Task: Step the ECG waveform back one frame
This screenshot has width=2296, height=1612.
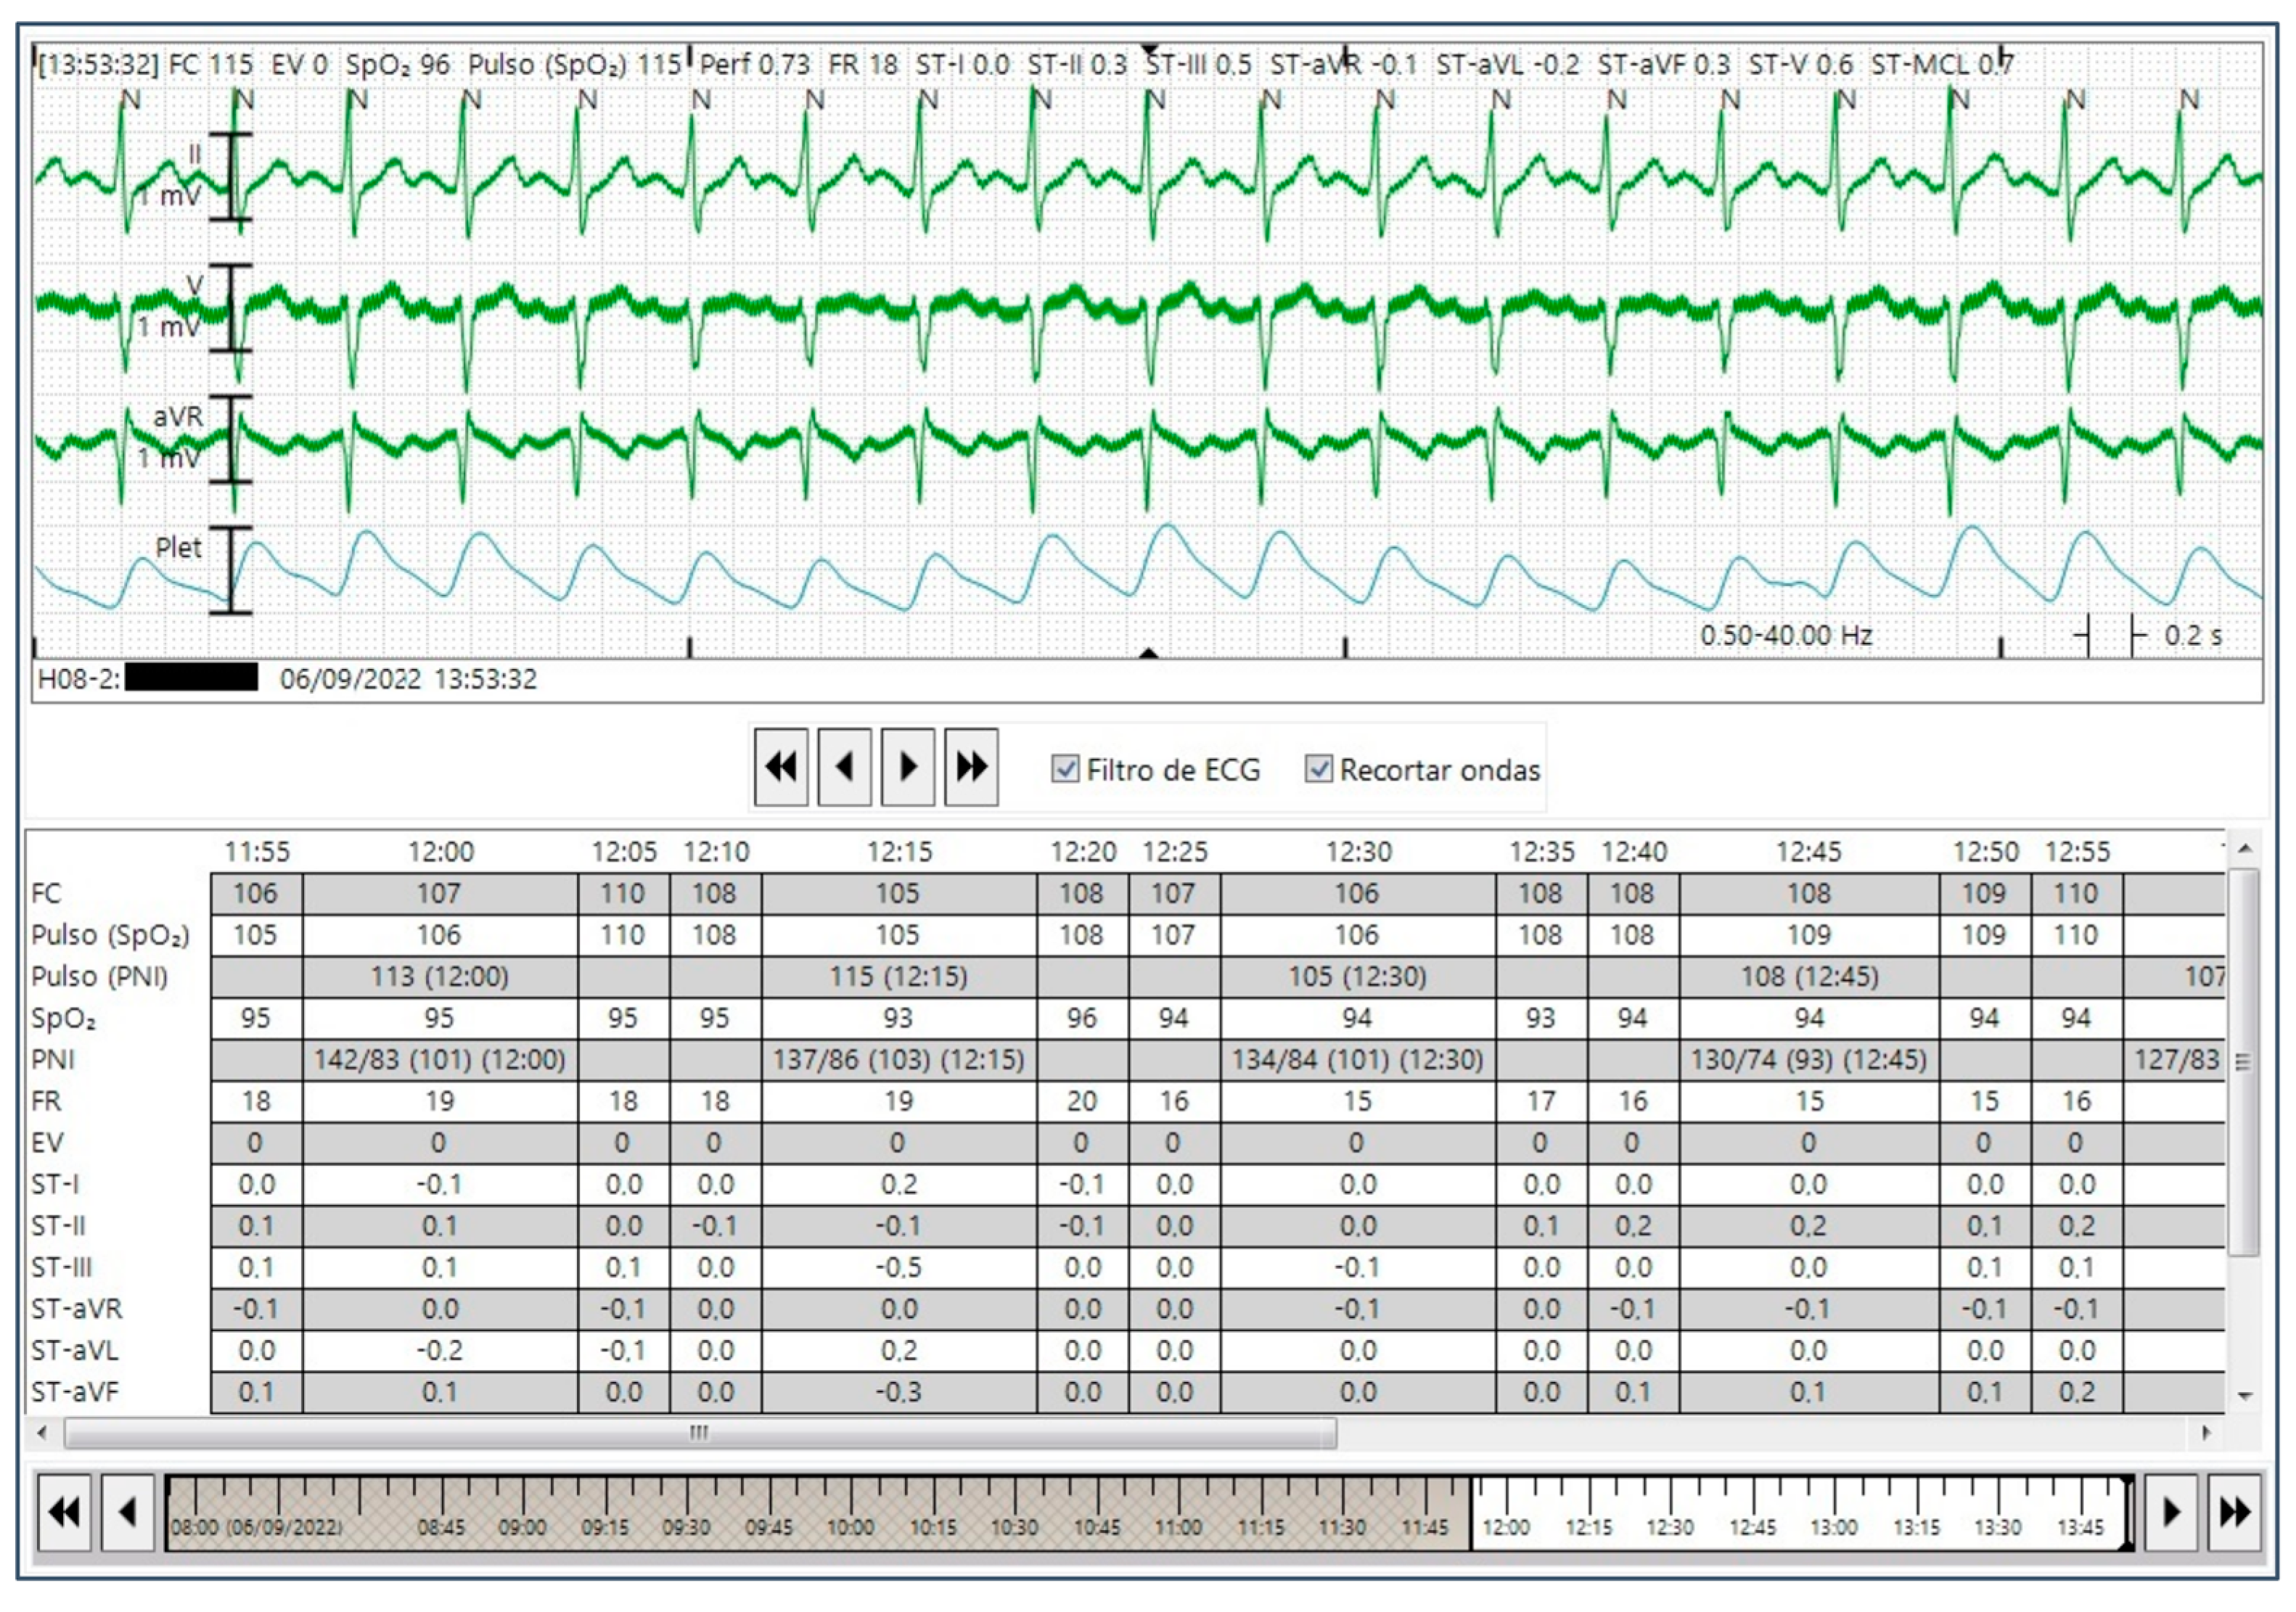Action: [844, 768]
